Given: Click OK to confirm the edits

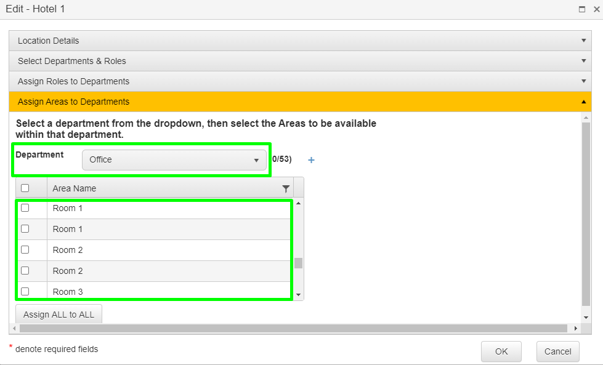Looking at the screenshot, I should pyautogui.click(x=501, y=351).
